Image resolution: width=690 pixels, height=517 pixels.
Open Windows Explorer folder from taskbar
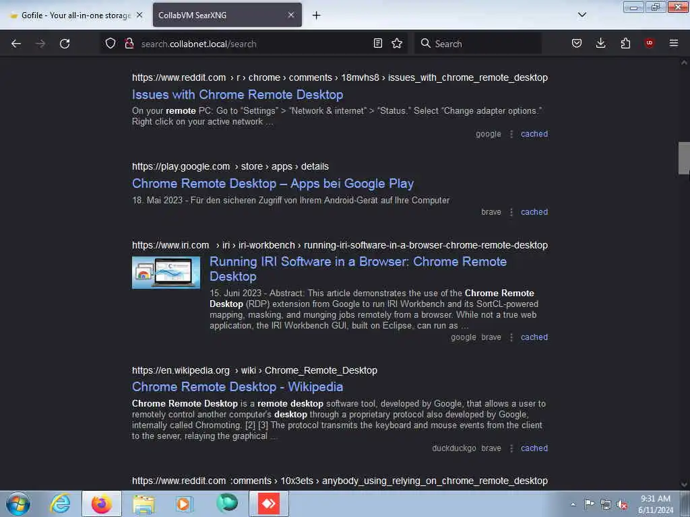(144, 504)
